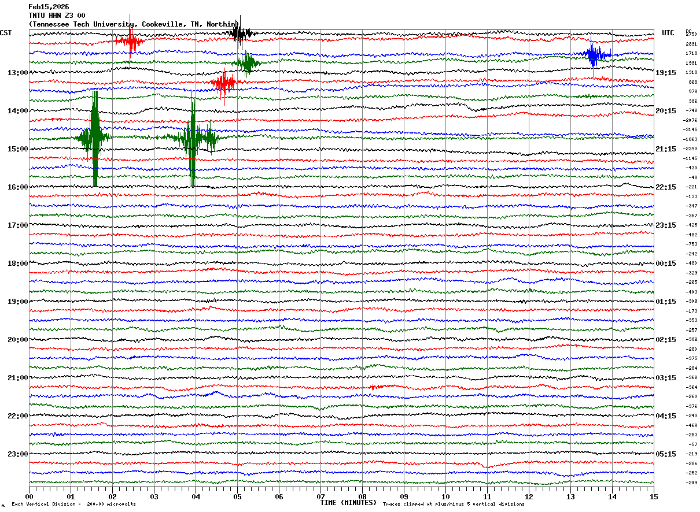Select the TNTU HHN Z3 00 station title
Image resolution: width=700 pixels, height=512 pixels.
tap(57, 16)
